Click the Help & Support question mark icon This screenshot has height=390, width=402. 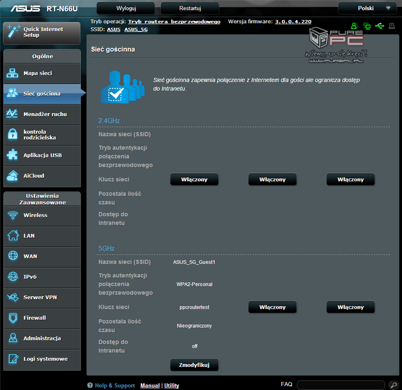pos(90,385)
